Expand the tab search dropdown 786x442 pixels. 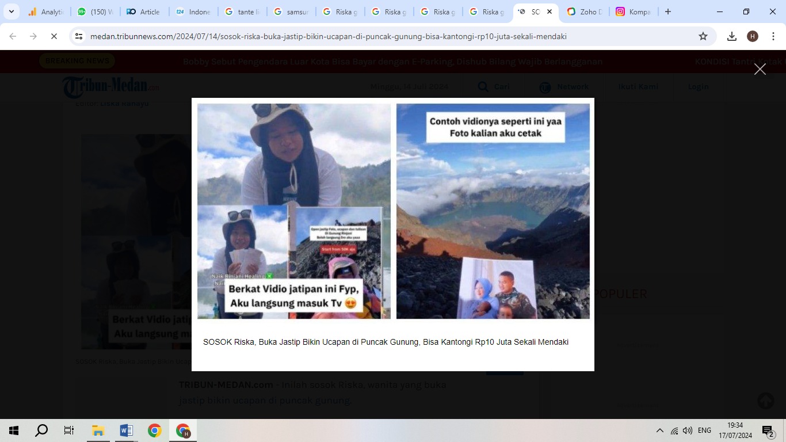tap(11, 12)
